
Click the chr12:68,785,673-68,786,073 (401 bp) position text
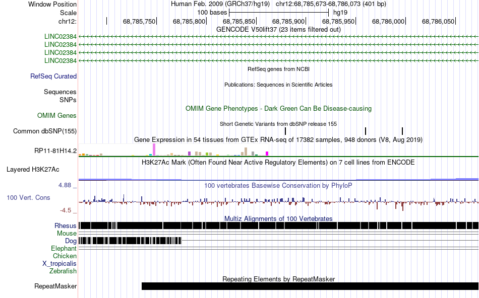pos(331,4)
